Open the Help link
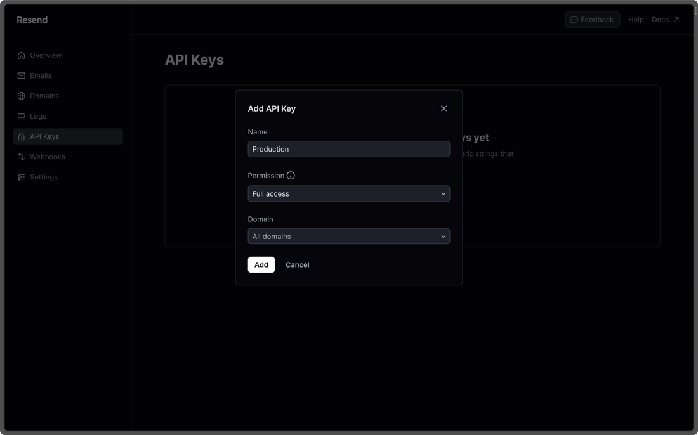 [636, 20]
